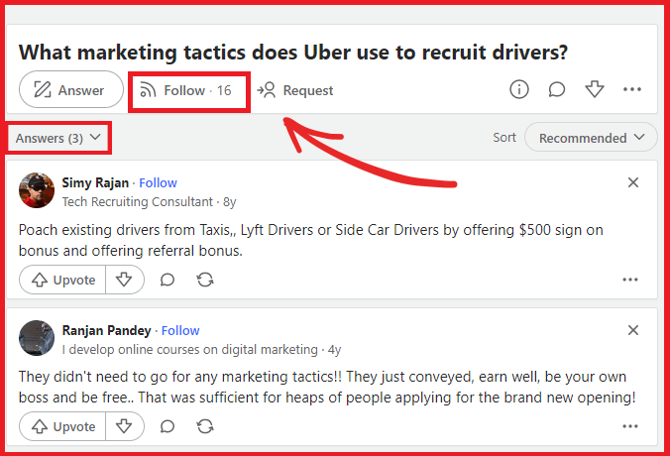
Task: Open Simy Rajan's profile name link
Action: click(x=95, y=183)
